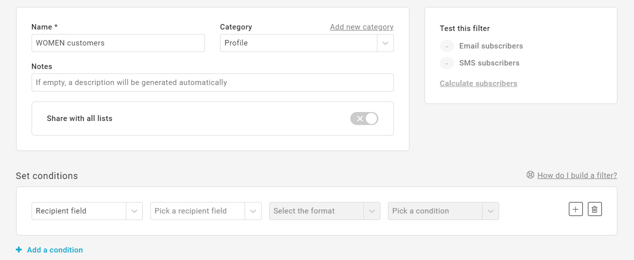
Task: Toggle Share with all lists switch
Action: [364, 118]
